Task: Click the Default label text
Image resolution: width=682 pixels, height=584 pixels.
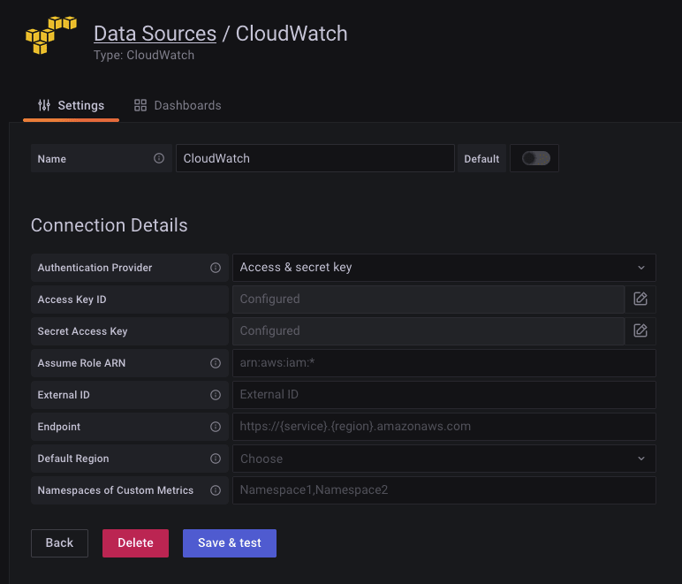Action: [x=481, y=159]
